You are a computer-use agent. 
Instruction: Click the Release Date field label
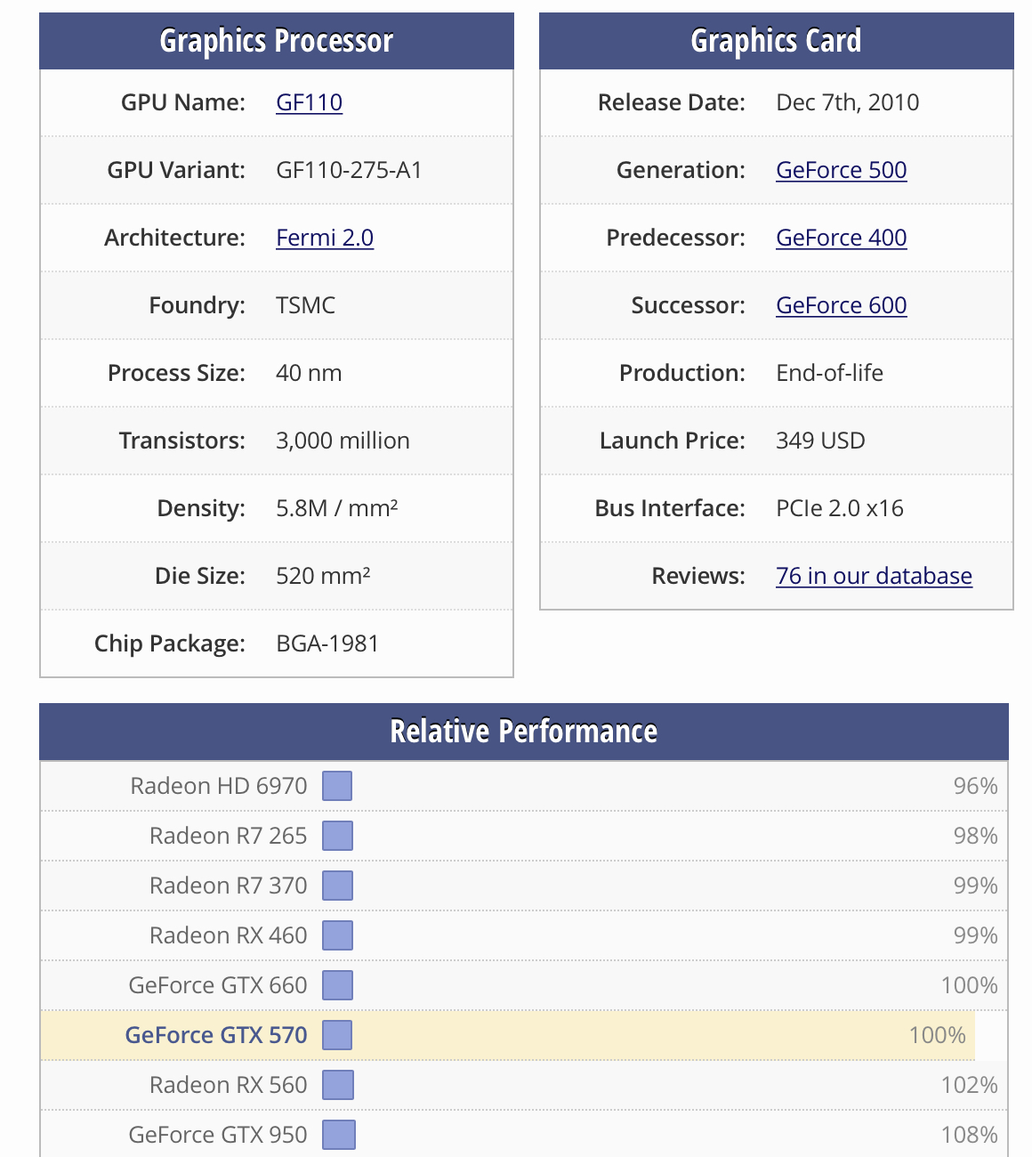pos(672,102)
